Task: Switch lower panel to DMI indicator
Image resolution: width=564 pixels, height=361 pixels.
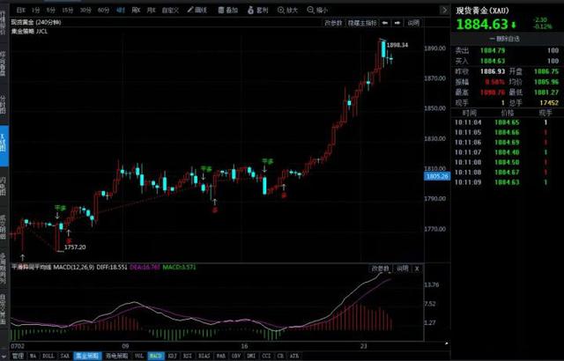Action: coord(251,356)
